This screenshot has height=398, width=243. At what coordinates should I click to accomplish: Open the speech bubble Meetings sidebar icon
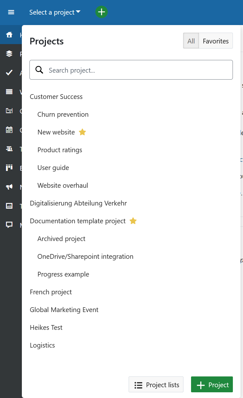[x=10, y=225]
